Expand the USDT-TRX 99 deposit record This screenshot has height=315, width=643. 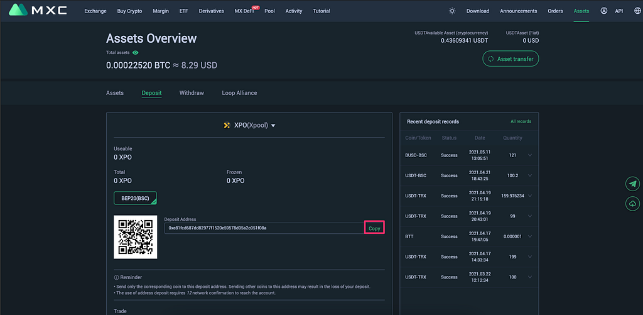pyautogui.click(x=530, y=216)
